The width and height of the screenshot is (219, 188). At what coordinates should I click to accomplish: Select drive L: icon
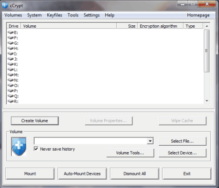pos(11,69)
